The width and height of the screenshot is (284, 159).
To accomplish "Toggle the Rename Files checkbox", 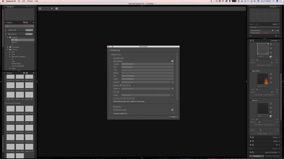I will [x=111, y=107].
